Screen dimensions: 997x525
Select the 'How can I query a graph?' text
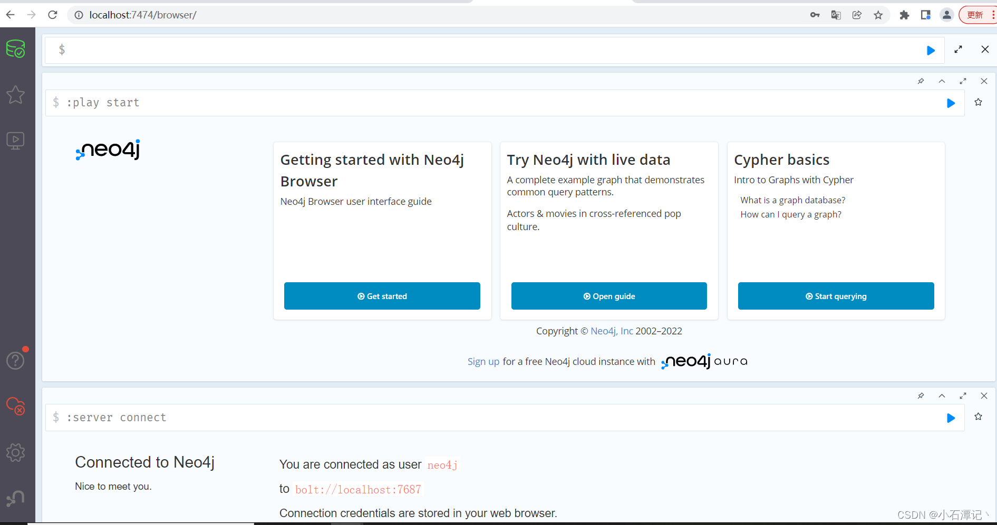[x=791, y=214]
